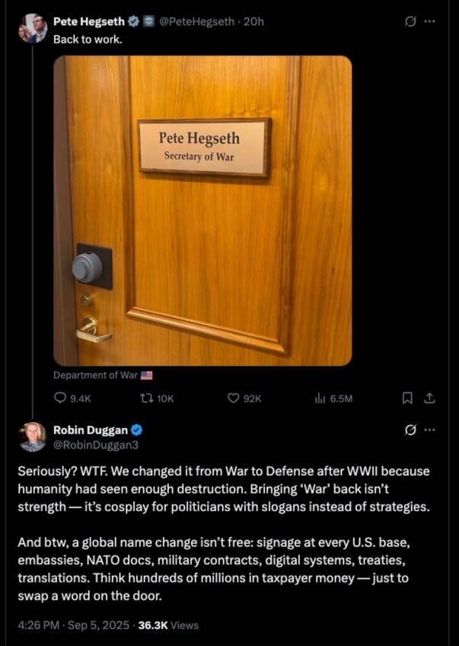Screen dimensions: 459x646
Task: Repost the tweet with 10K reposts
Action: (157, 398)
